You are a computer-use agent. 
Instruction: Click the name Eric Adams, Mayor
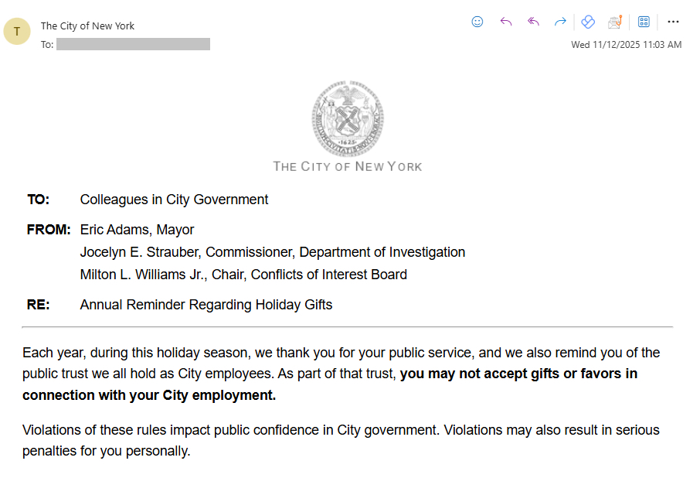point(137,230)
